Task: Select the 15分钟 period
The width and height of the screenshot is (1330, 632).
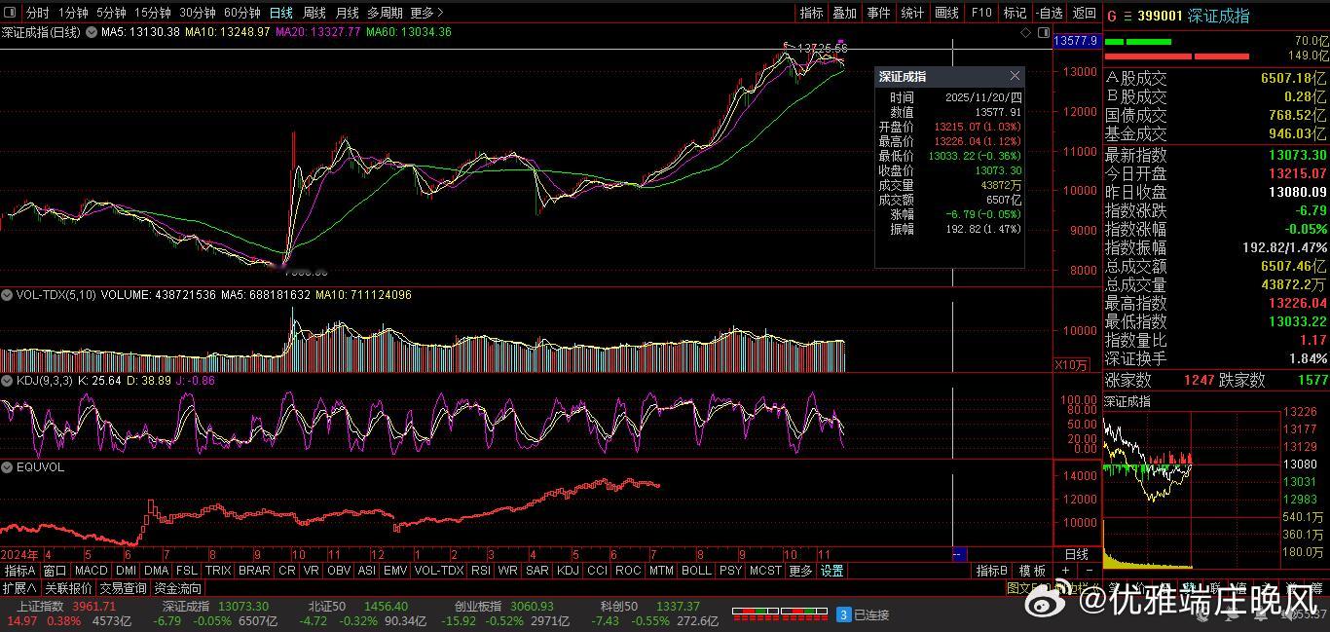Action: [x=152, y=13]
